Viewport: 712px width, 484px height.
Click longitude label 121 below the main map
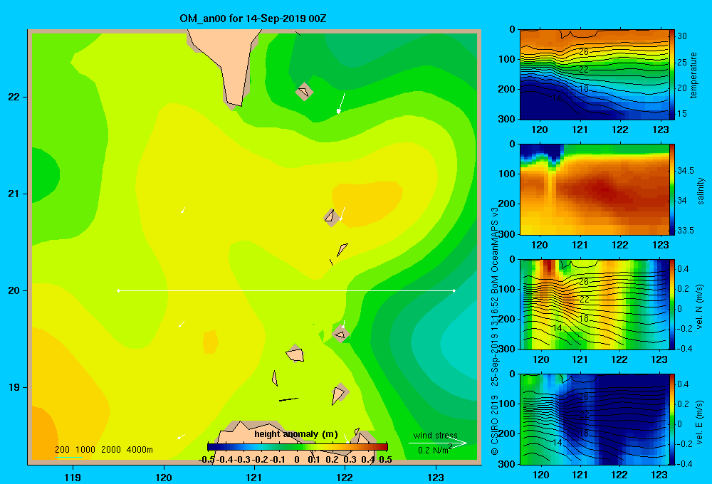click(x=254, y=477)
